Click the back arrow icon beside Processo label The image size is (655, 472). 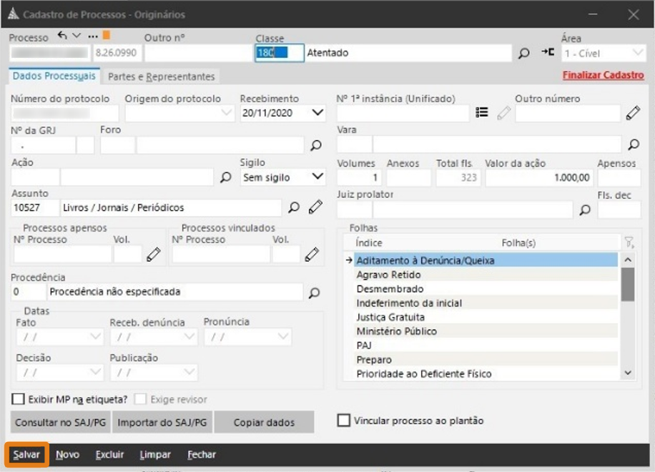pyautogui.click(x=62, y=36)
